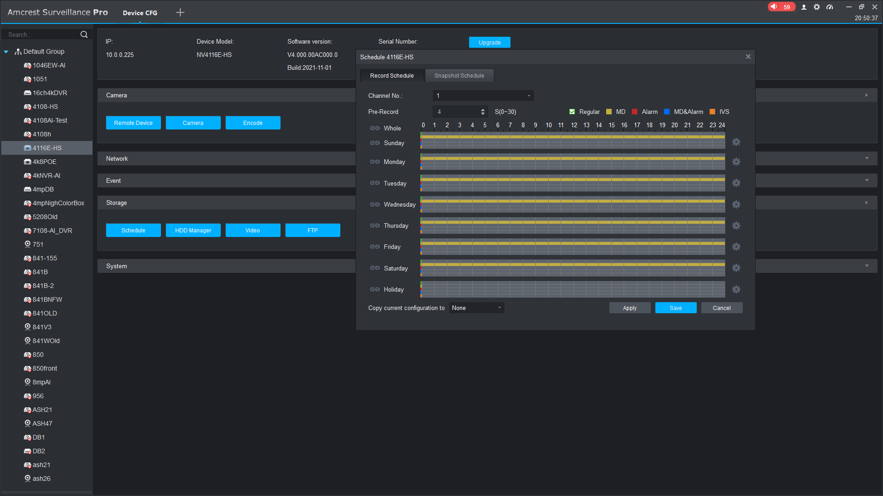
Task: Click the Upgrade button
Action: pos(490,42)
